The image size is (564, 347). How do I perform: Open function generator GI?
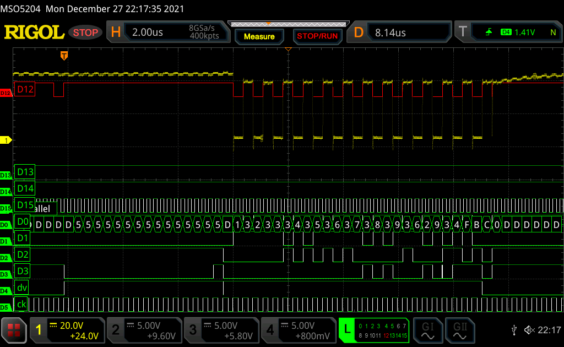(x=427, y=330)
